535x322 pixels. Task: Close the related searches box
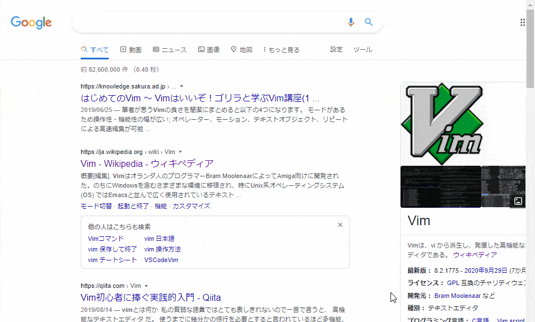coord(340,225)
